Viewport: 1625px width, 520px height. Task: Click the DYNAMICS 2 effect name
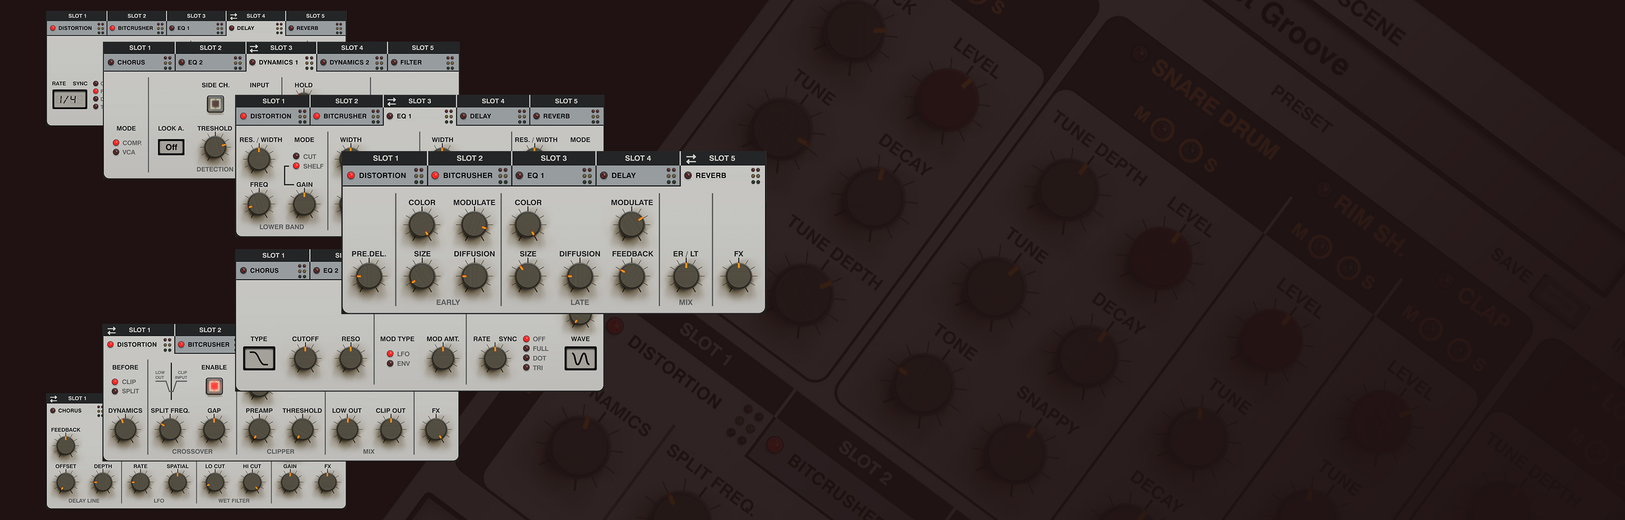(x=349, y=62)
